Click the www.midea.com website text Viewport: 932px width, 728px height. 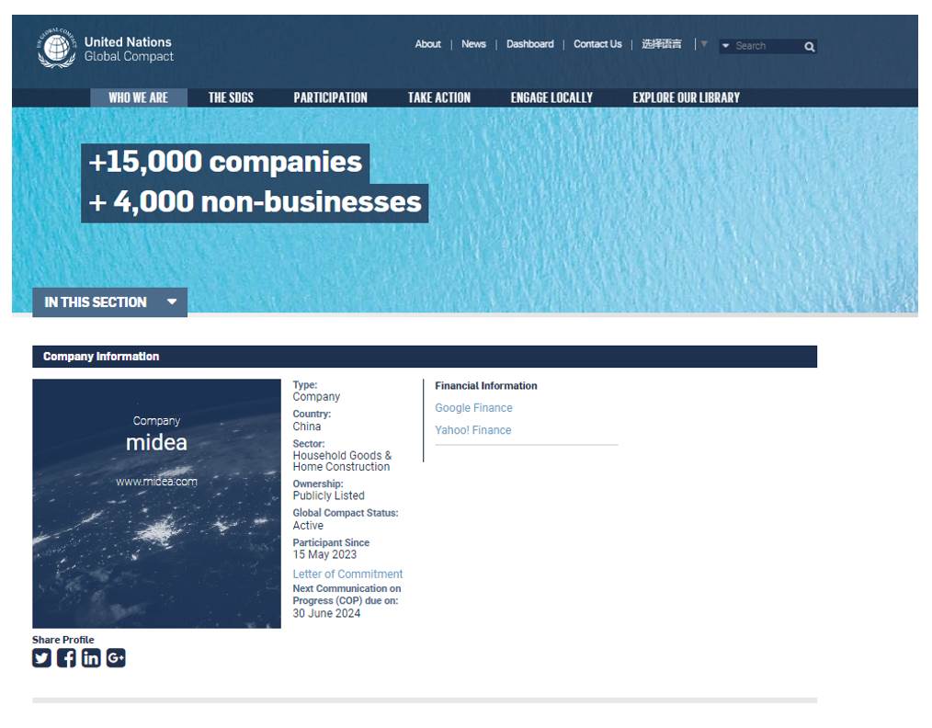[x=156, y=482]
